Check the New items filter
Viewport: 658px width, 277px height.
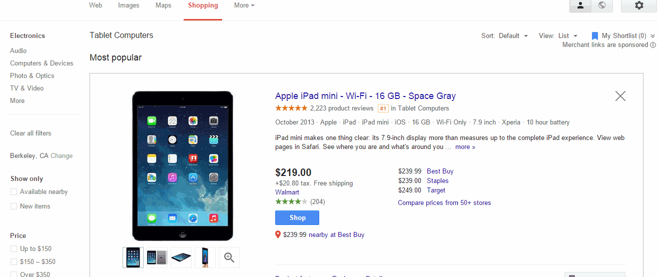coord(14,206)
